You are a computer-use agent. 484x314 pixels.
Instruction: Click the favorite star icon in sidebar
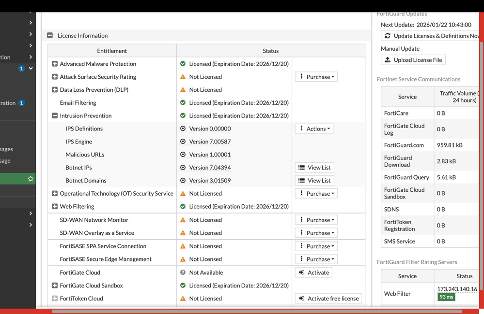[30, 179]
